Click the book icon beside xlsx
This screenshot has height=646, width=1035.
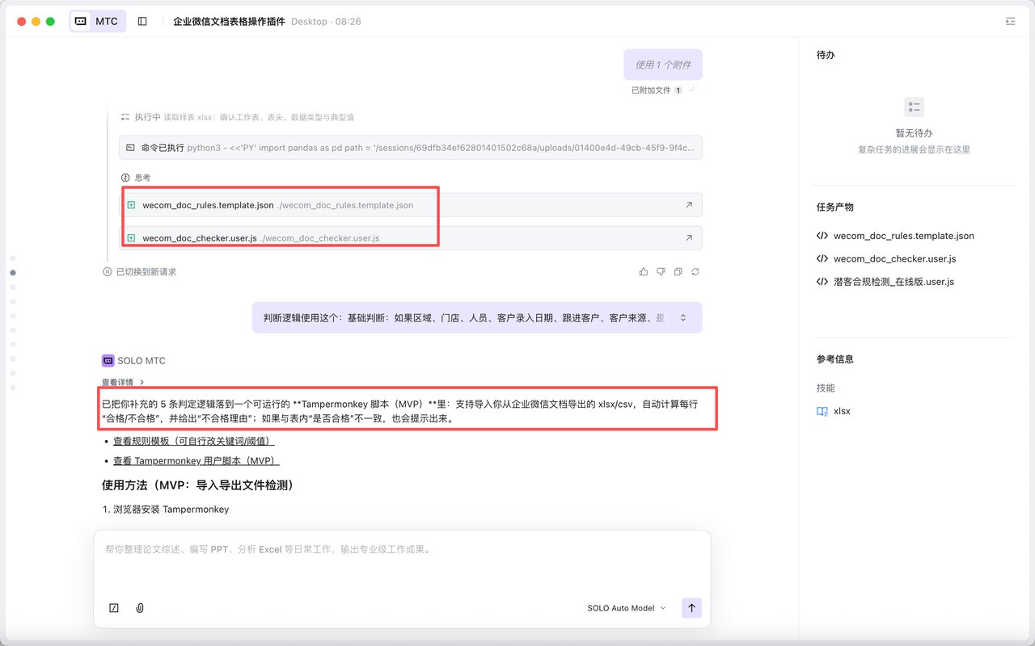[822, 411]
